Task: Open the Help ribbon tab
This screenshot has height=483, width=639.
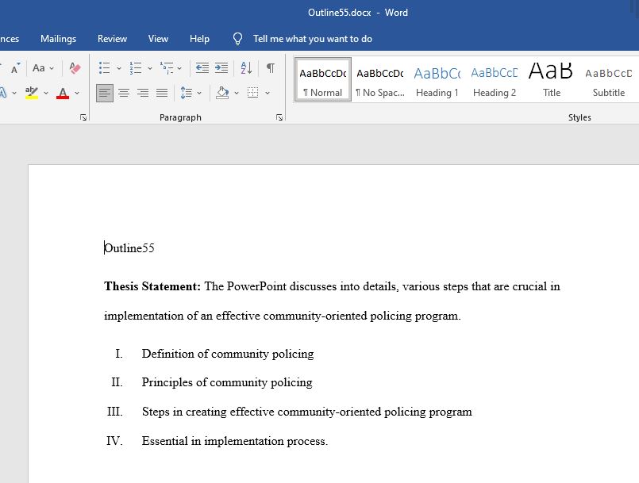Action: pyautogui.click(x=199, y=39)
